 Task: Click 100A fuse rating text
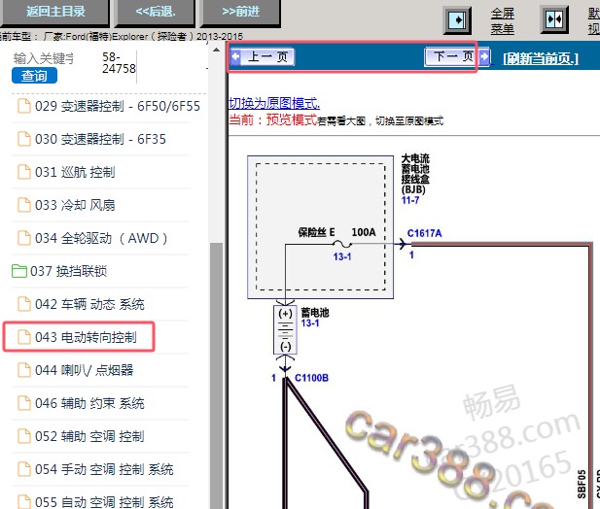pyautogui.click(x=364, y=232)
